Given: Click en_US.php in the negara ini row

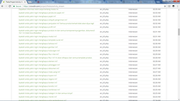Looking at the screenshot, I should click(x=104, y=79).
